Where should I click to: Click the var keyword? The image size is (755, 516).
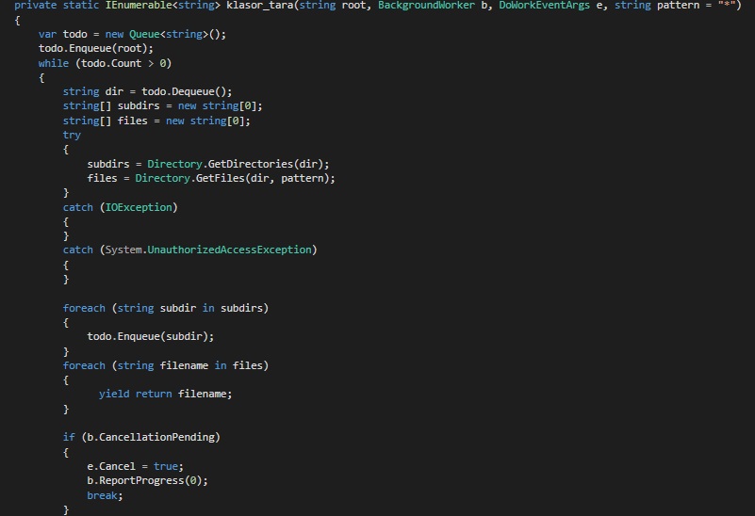[x=48, y=34]
